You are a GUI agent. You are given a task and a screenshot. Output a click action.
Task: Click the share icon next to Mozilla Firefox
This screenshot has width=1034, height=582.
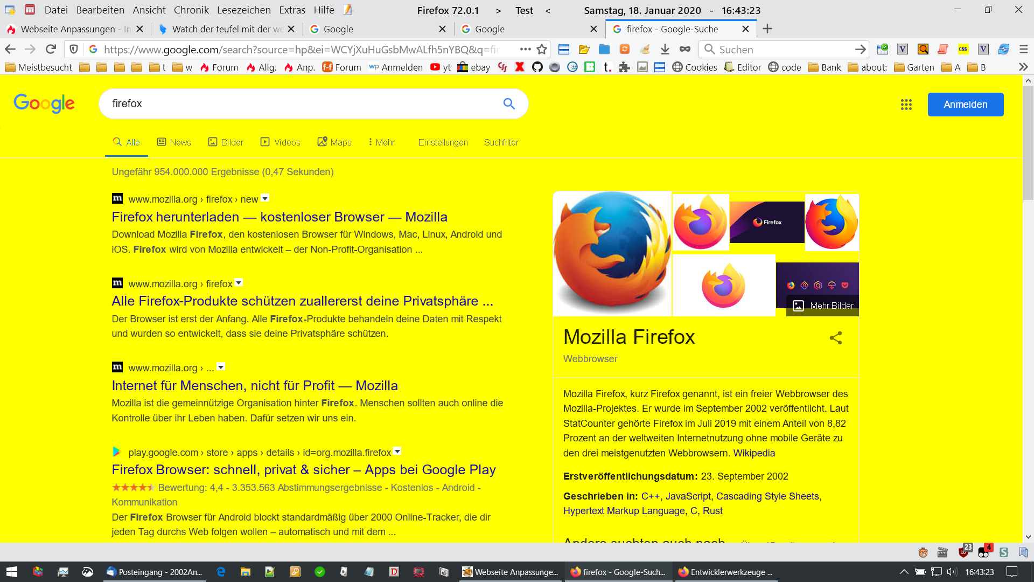(x=835, y=338)
